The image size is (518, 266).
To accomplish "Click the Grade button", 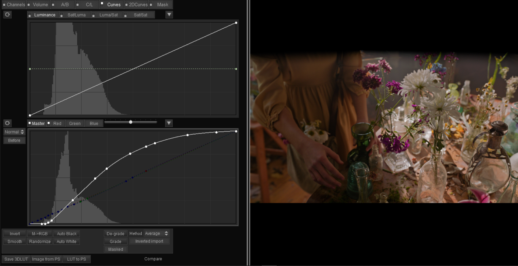I will click(x=115, y=241).
